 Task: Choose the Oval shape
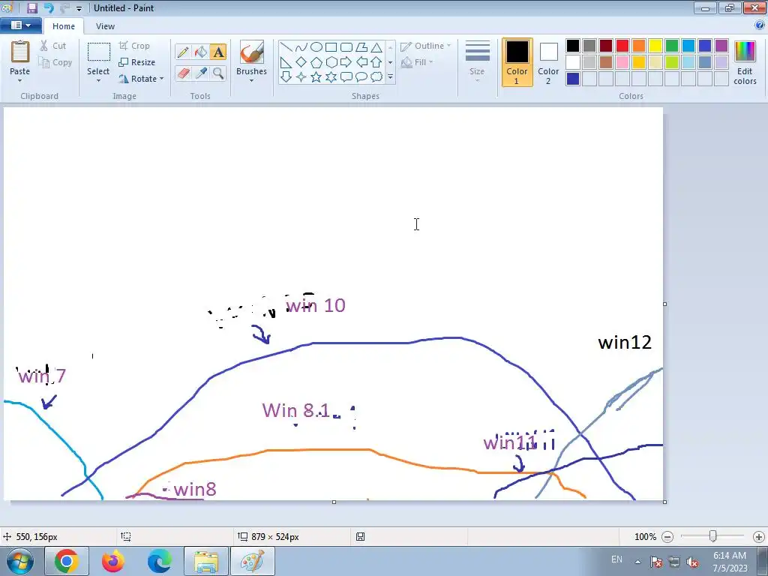(x=316, y=47)
